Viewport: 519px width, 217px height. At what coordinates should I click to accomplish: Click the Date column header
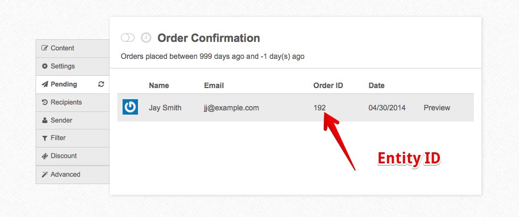click(376, 85)
